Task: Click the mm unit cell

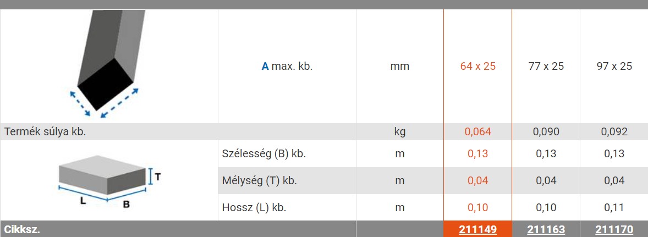Action: (x=399, y=67)
